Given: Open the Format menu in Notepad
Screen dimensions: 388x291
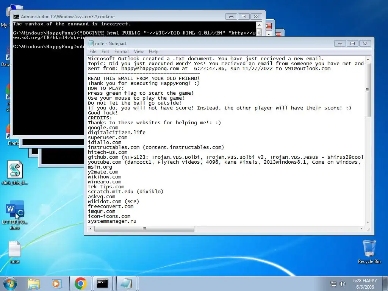Looking at the screenshot, I should click(122, 52).
